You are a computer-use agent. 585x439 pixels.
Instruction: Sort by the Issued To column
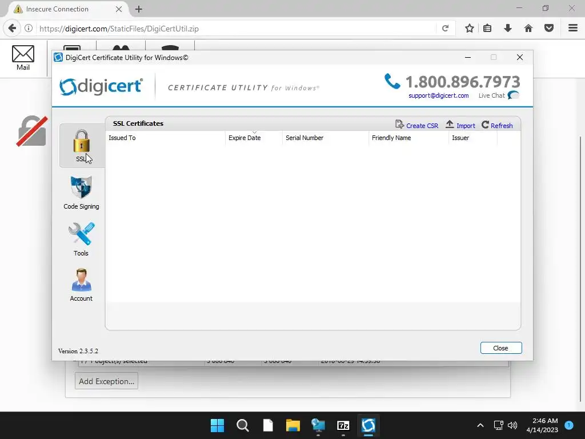tap(165, 138)
